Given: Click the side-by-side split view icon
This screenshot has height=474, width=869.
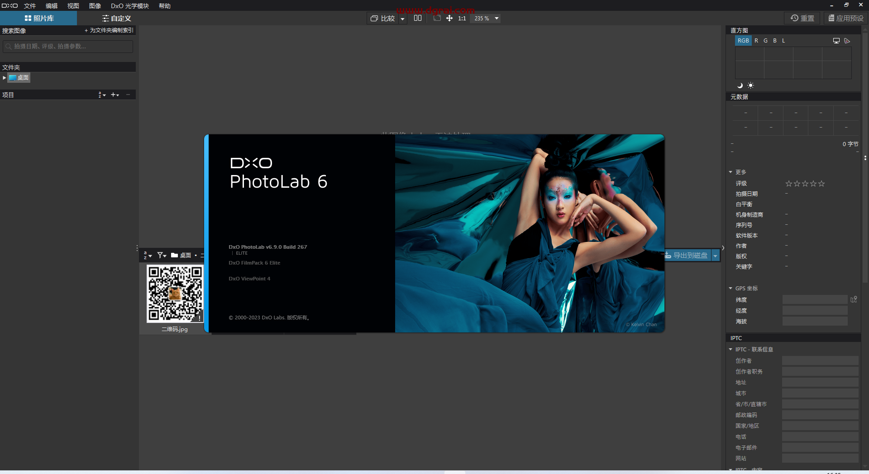Looking at the screenshot, I should click(417, 18).
